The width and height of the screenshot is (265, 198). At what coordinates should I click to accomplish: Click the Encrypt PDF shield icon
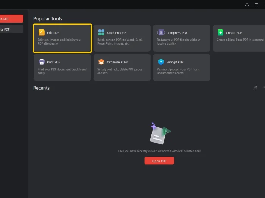click(161, 62)
